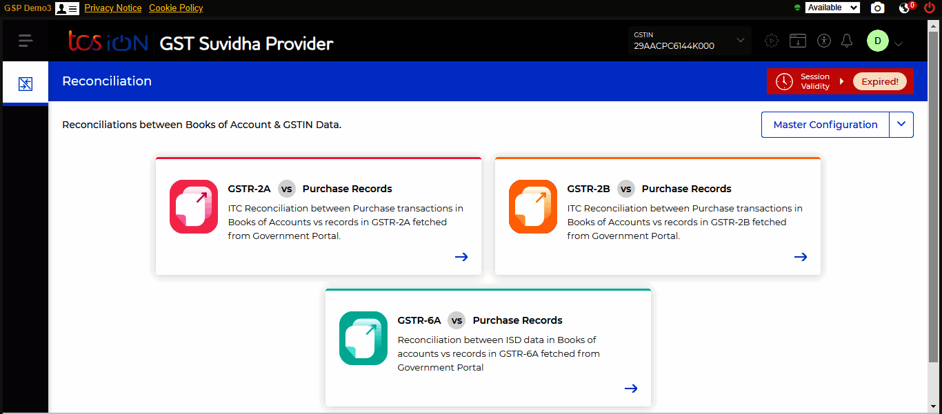
Task: Open GSTR-6A vs Purchase Records reconciliation arrow
Action: (x=631, y=388)
